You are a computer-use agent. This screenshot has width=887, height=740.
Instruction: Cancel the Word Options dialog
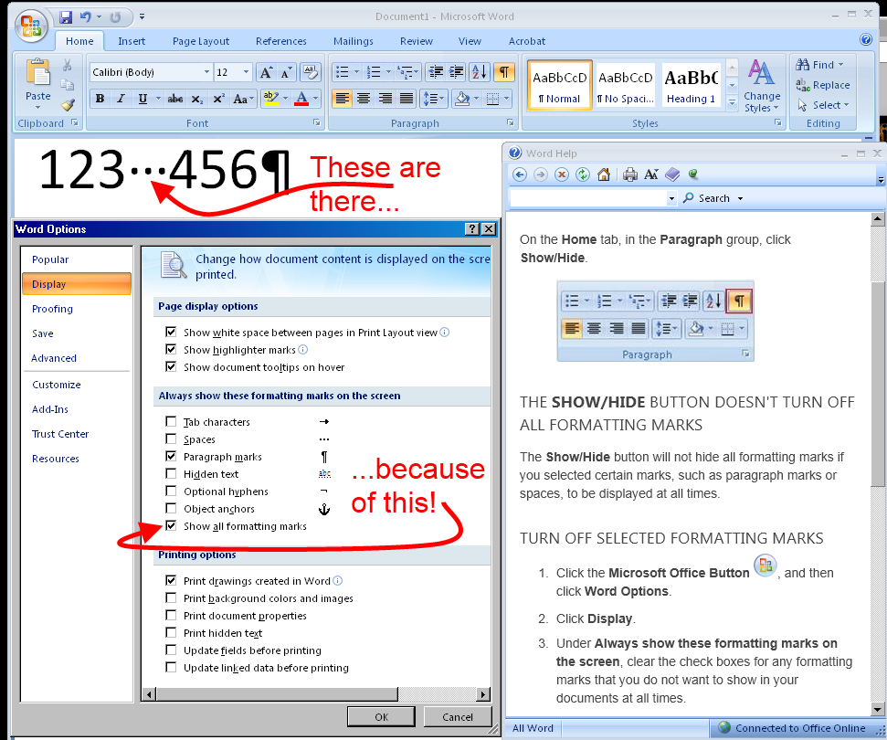tap(457, 717)
